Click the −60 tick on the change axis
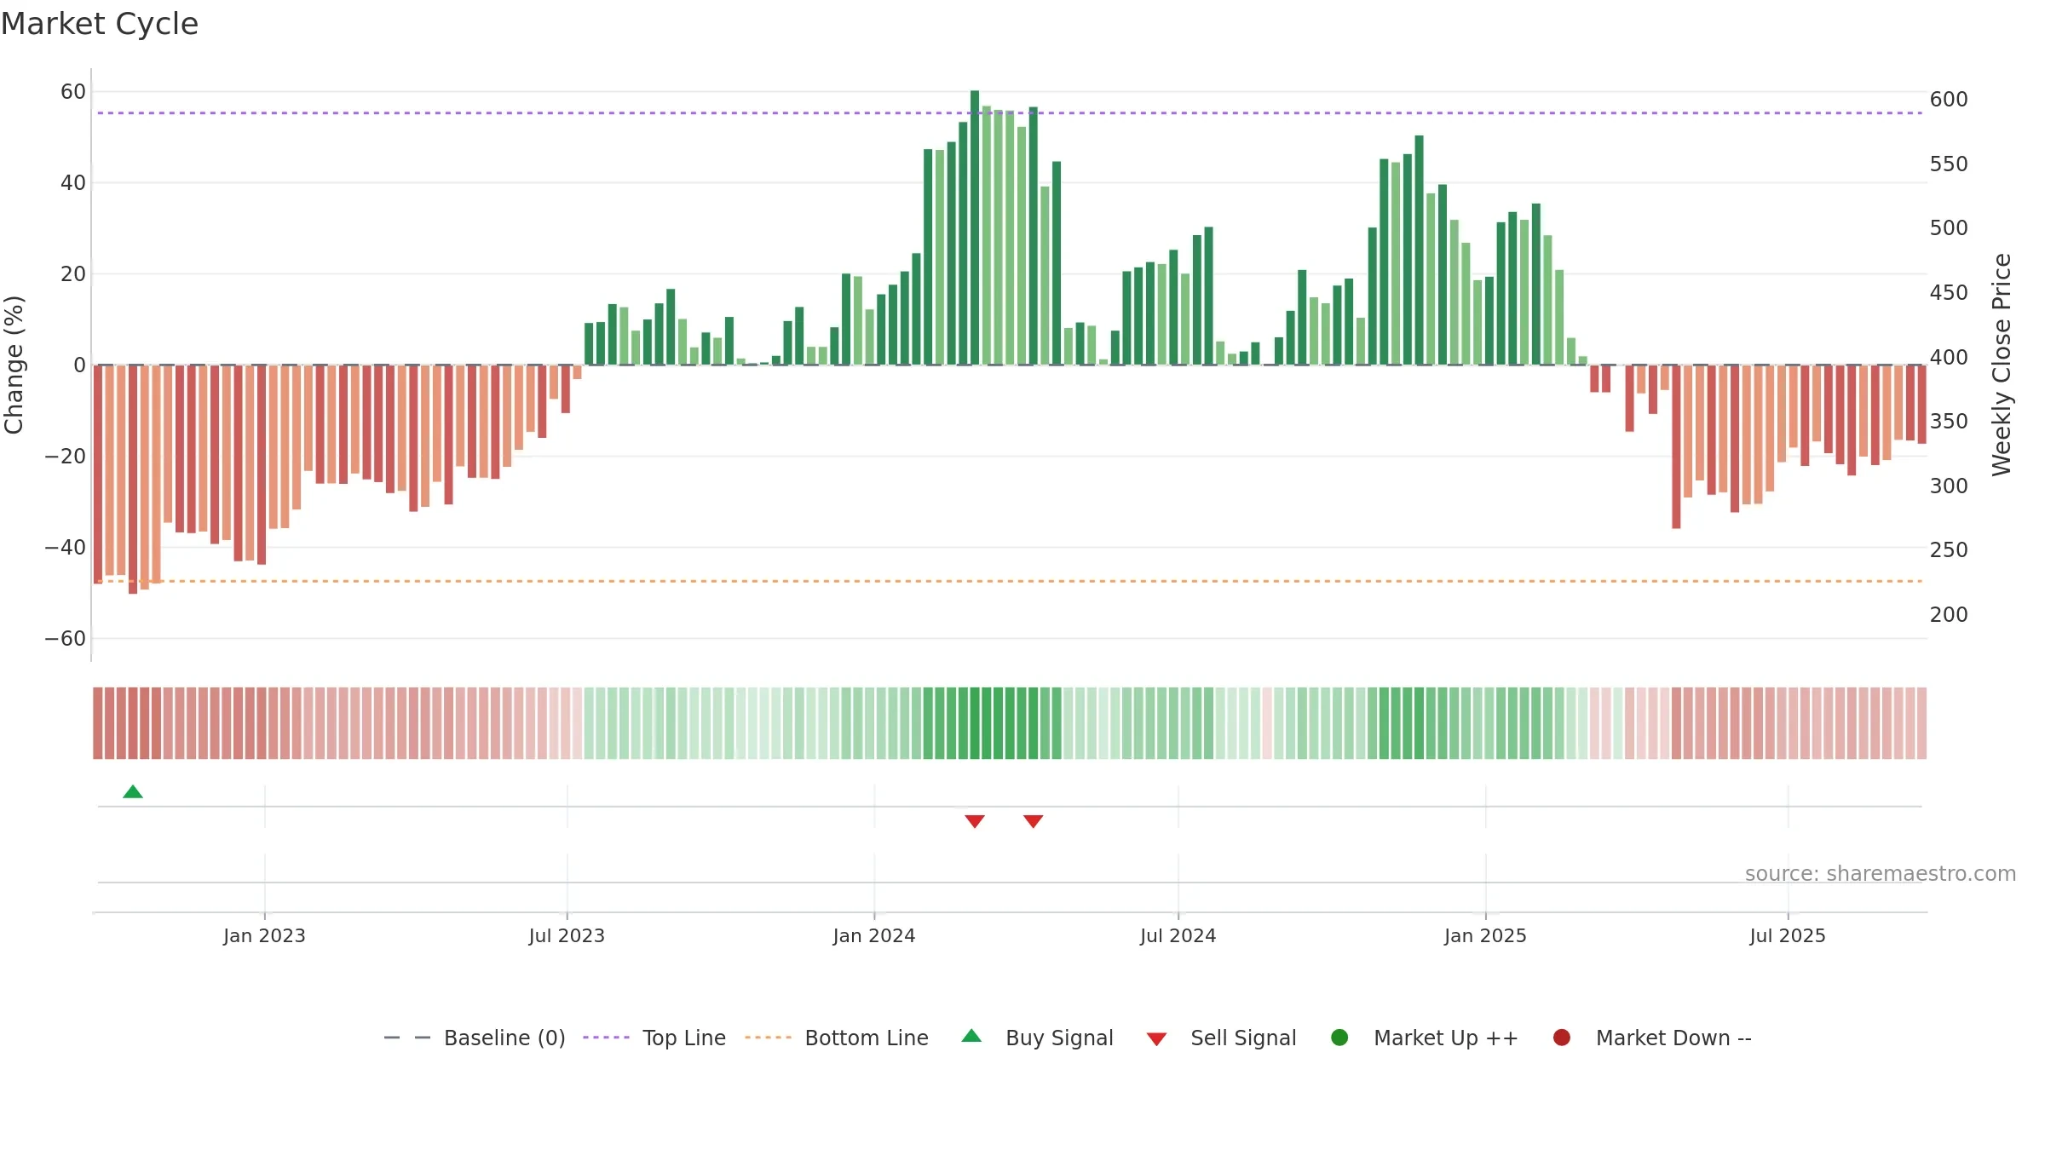 (x=66, y=639)
